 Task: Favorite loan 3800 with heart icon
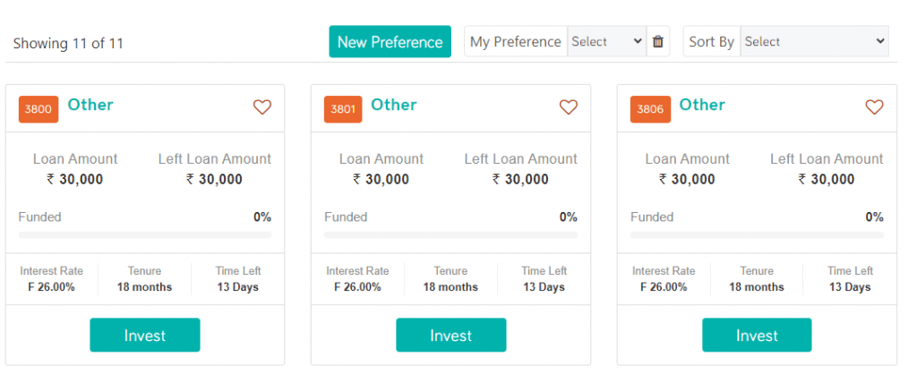[262, 107]
